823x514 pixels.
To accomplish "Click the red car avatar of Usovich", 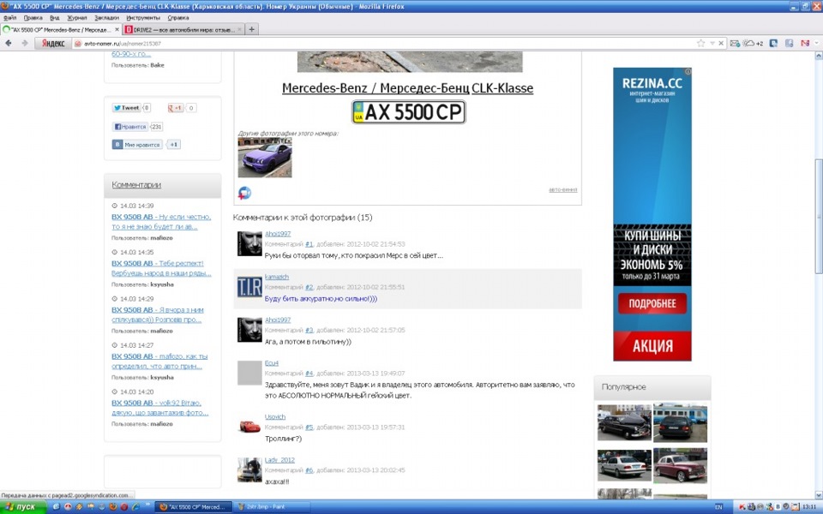I will [249, 426].
